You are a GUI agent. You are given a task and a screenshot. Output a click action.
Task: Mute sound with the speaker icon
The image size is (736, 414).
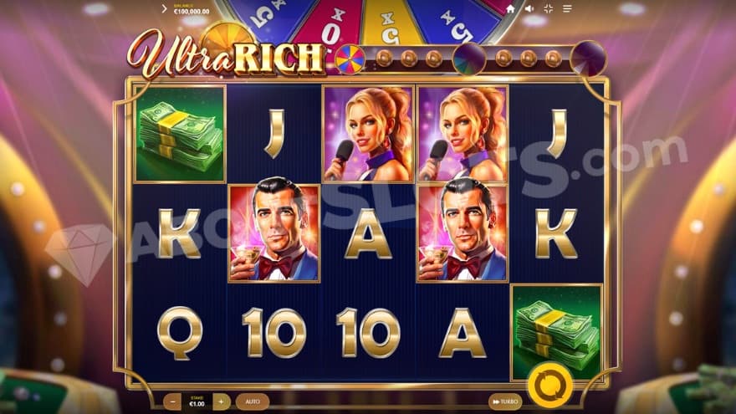pos(529,8)
